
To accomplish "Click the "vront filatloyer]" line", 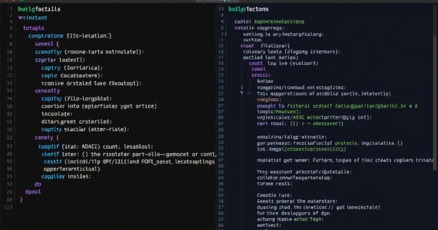I will coord(265,46).
